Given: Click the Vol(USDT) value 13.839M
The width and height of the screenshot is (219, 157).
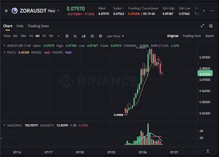Looking at the screenshot, I should pos(62,125).
